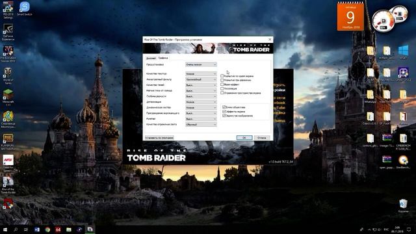This screenshot has height=234, width=416.
Task: Launch Smart Switch from the desktop
Action: pyautogui.click(x=25, y=8)
